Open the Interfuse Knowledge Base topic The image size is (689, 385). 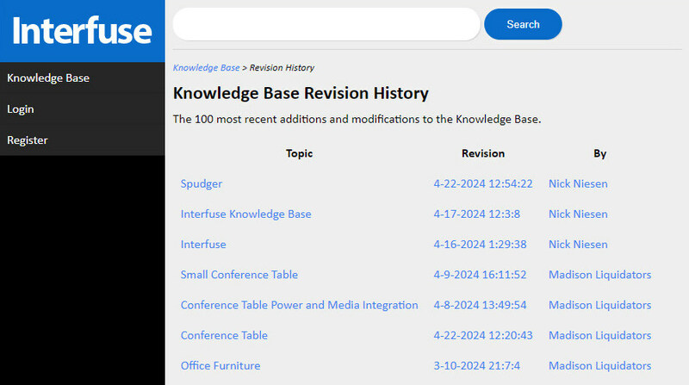coord(246,214)
